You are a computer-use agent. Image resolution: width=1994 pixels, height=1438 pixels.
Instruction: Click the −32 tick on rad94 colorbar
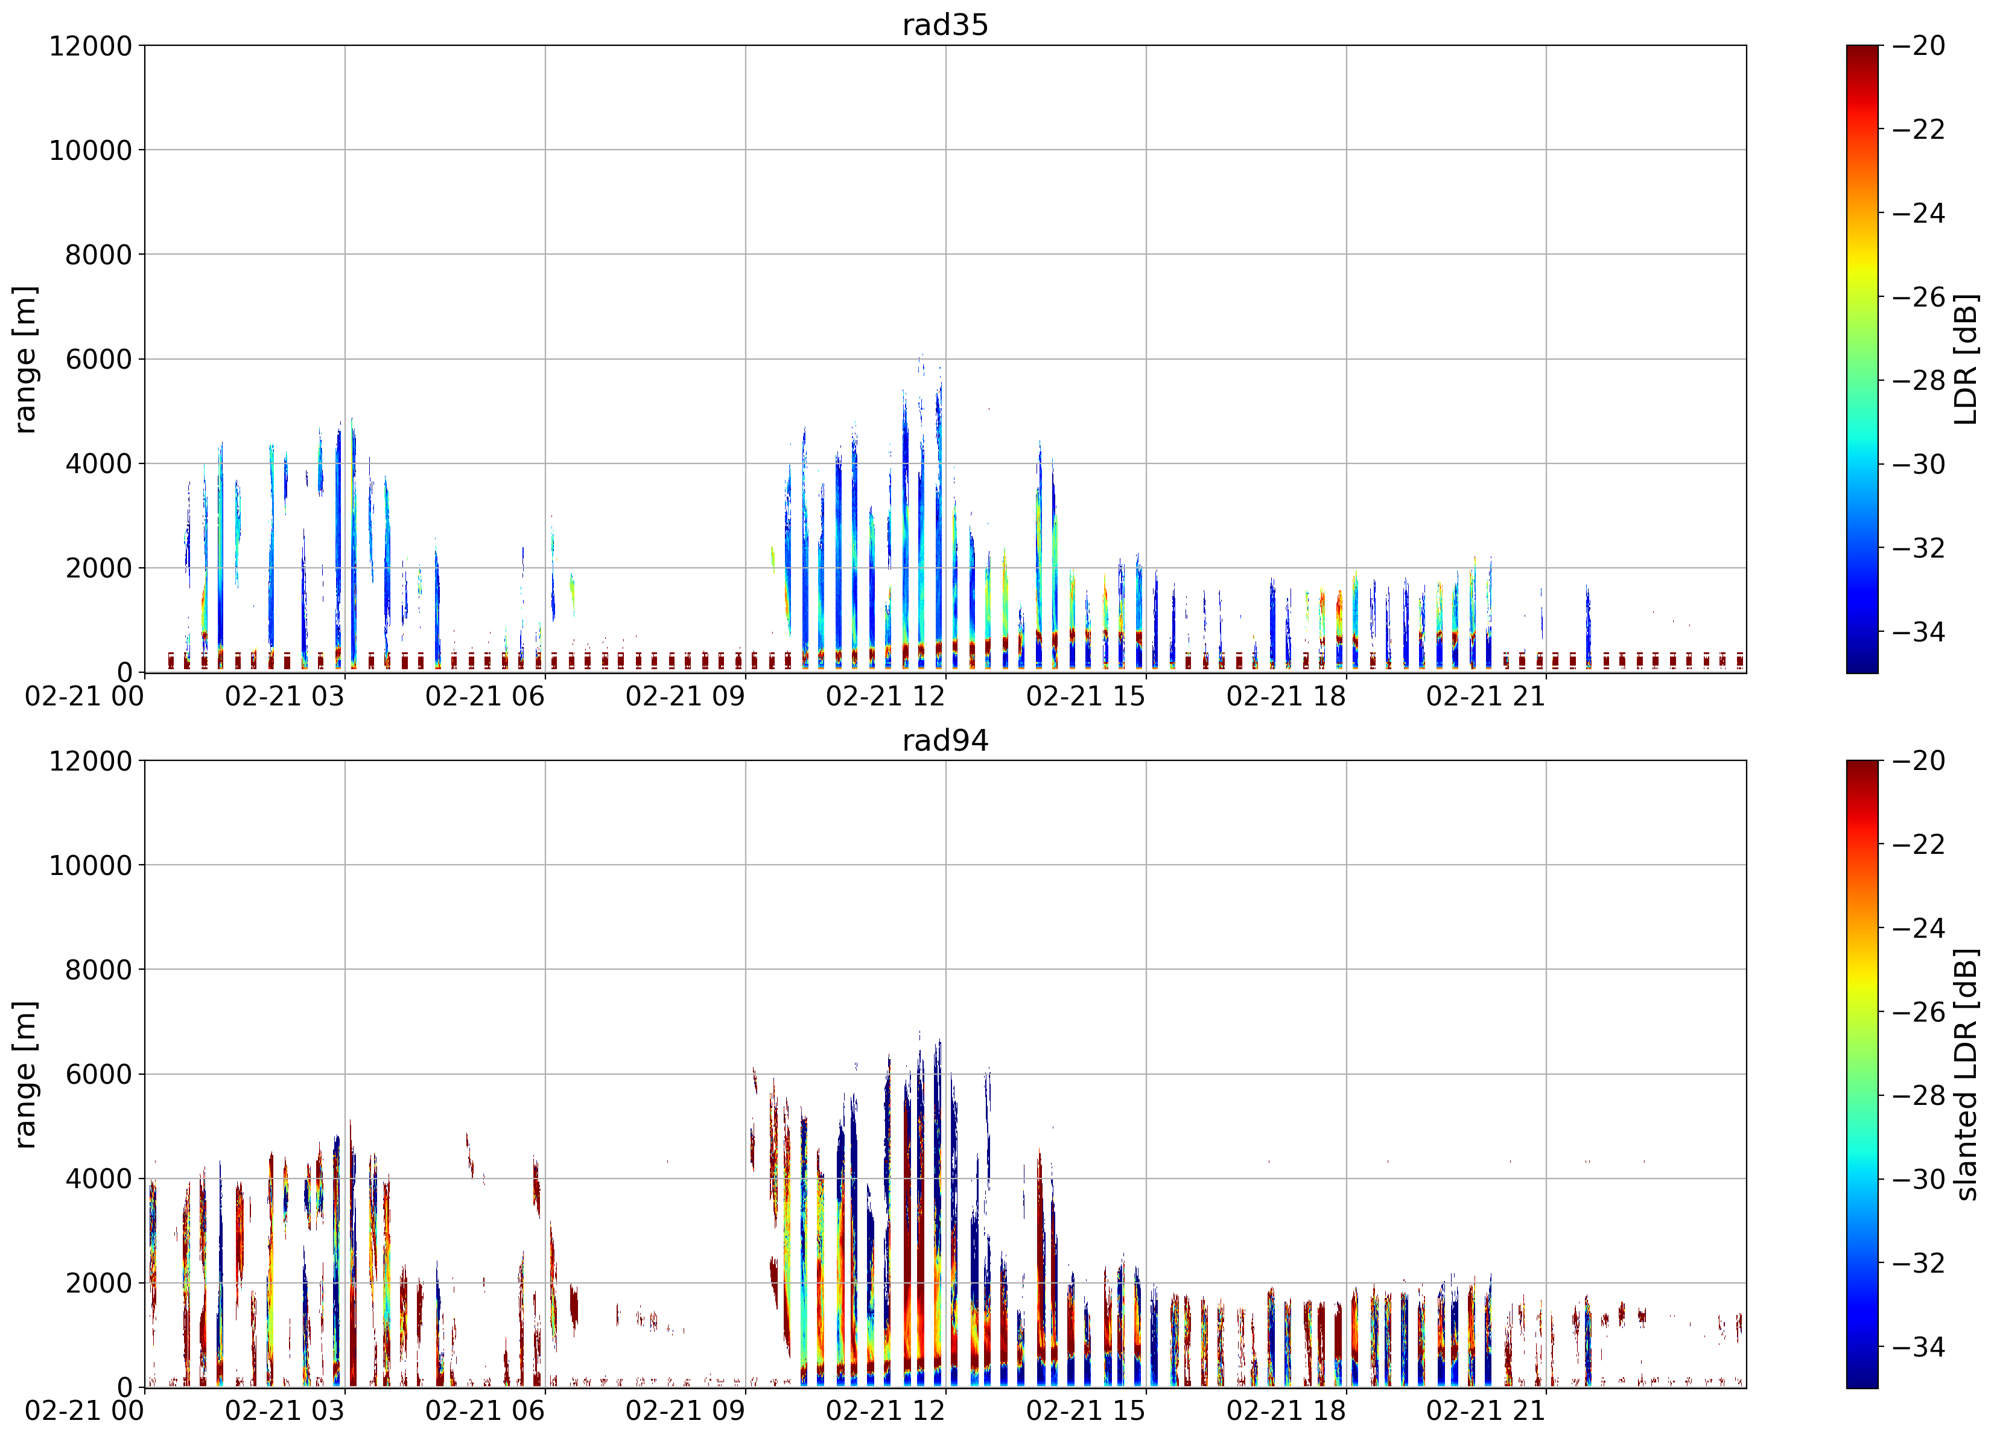click(1919, 1263)
